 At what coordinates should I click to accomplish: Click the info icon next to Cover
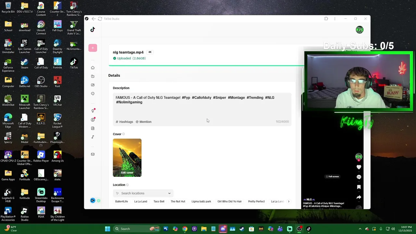click(x=123, y=134)
